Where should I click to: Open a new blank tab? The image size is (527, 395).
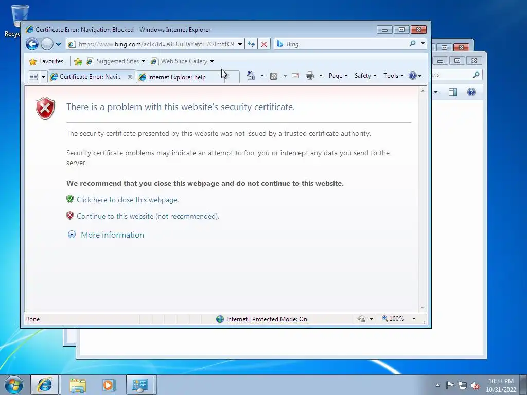(x=232, y=77)
